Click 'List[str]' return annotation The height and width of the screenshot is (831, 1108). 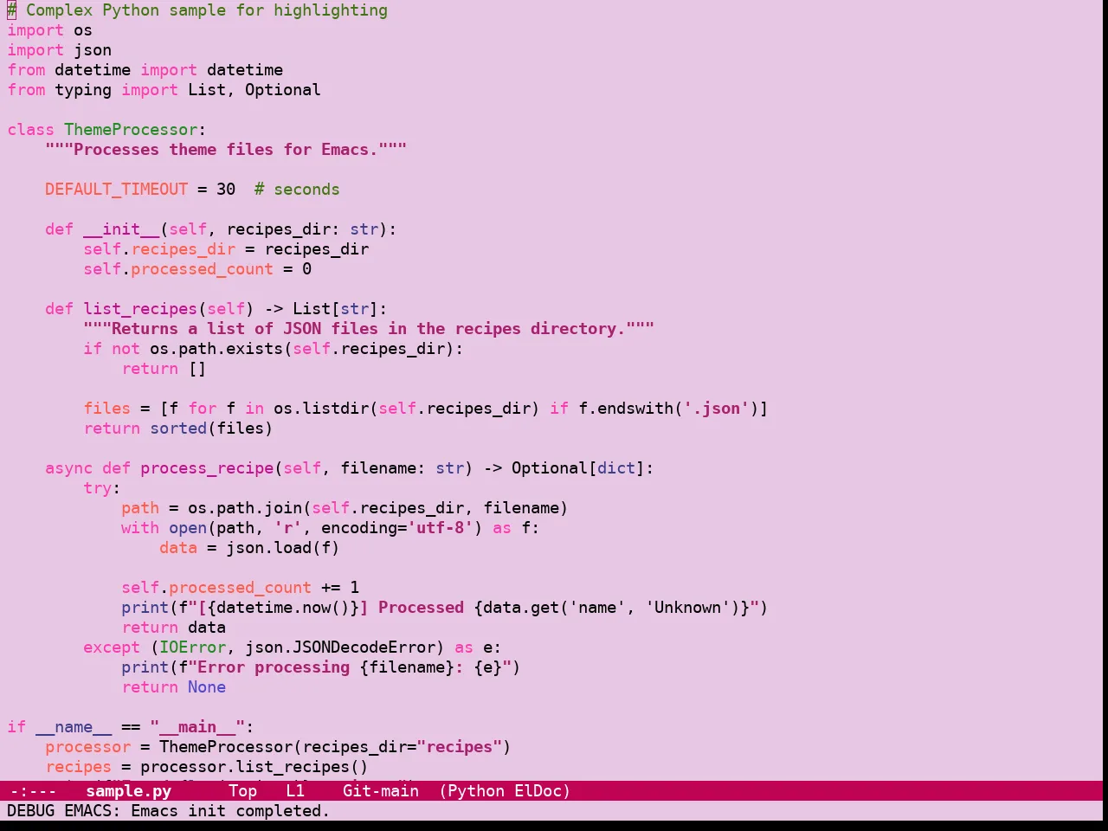point(336,309)
